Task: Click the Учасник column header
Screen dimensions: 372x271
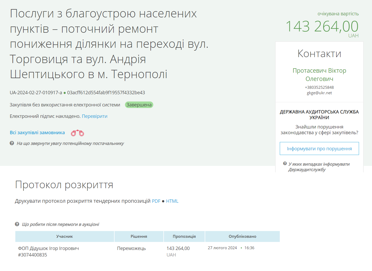Action: coord(65,236)
